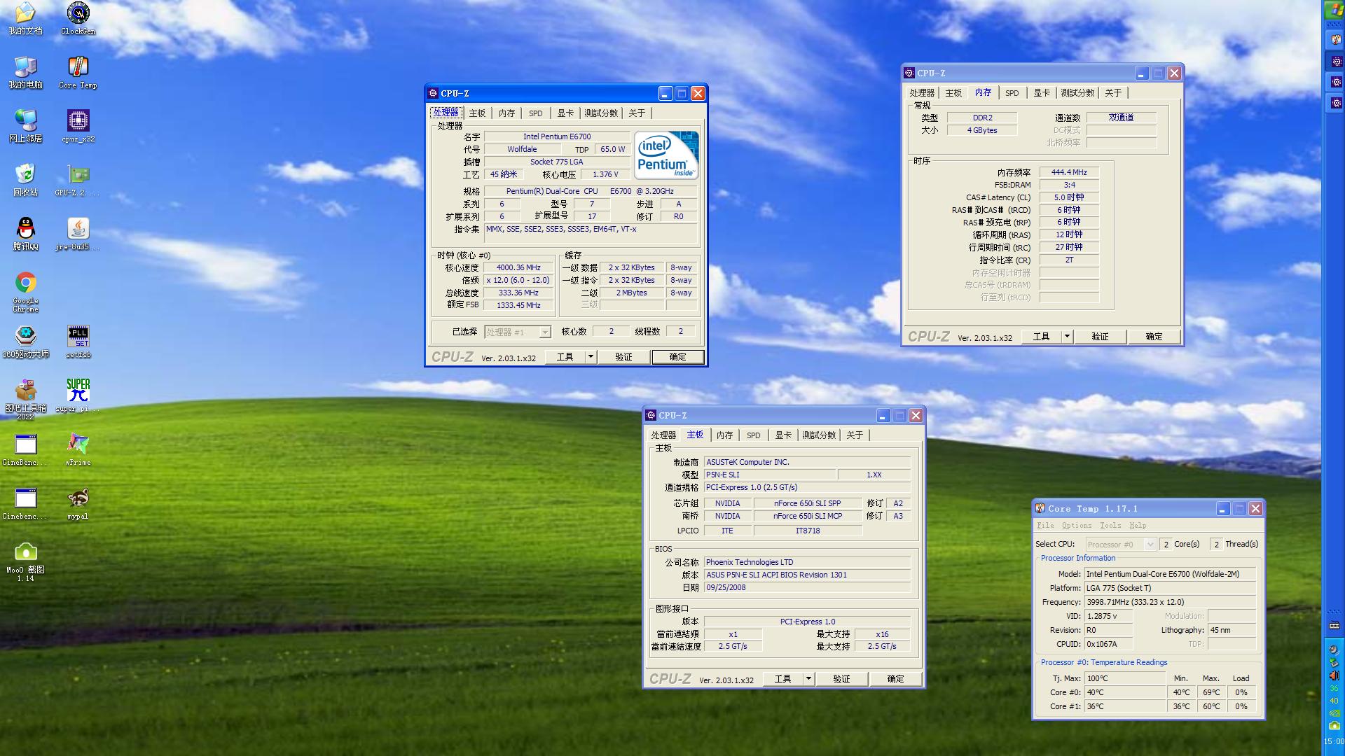Click the memory frequency 444.4 MHz field
This screenshot has width=1345, height=756.
(x=1069, y=172)
